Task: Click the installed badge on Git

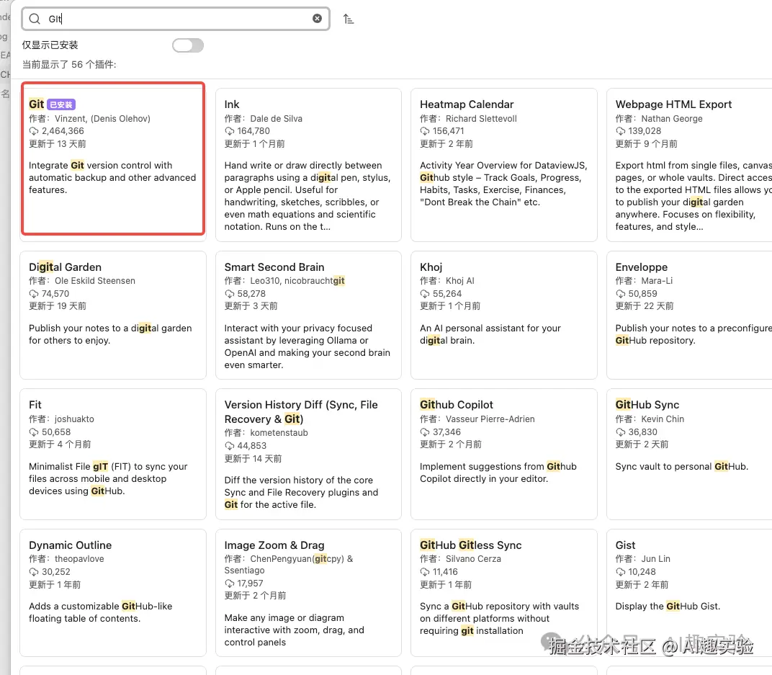Action: coord(61,104)
